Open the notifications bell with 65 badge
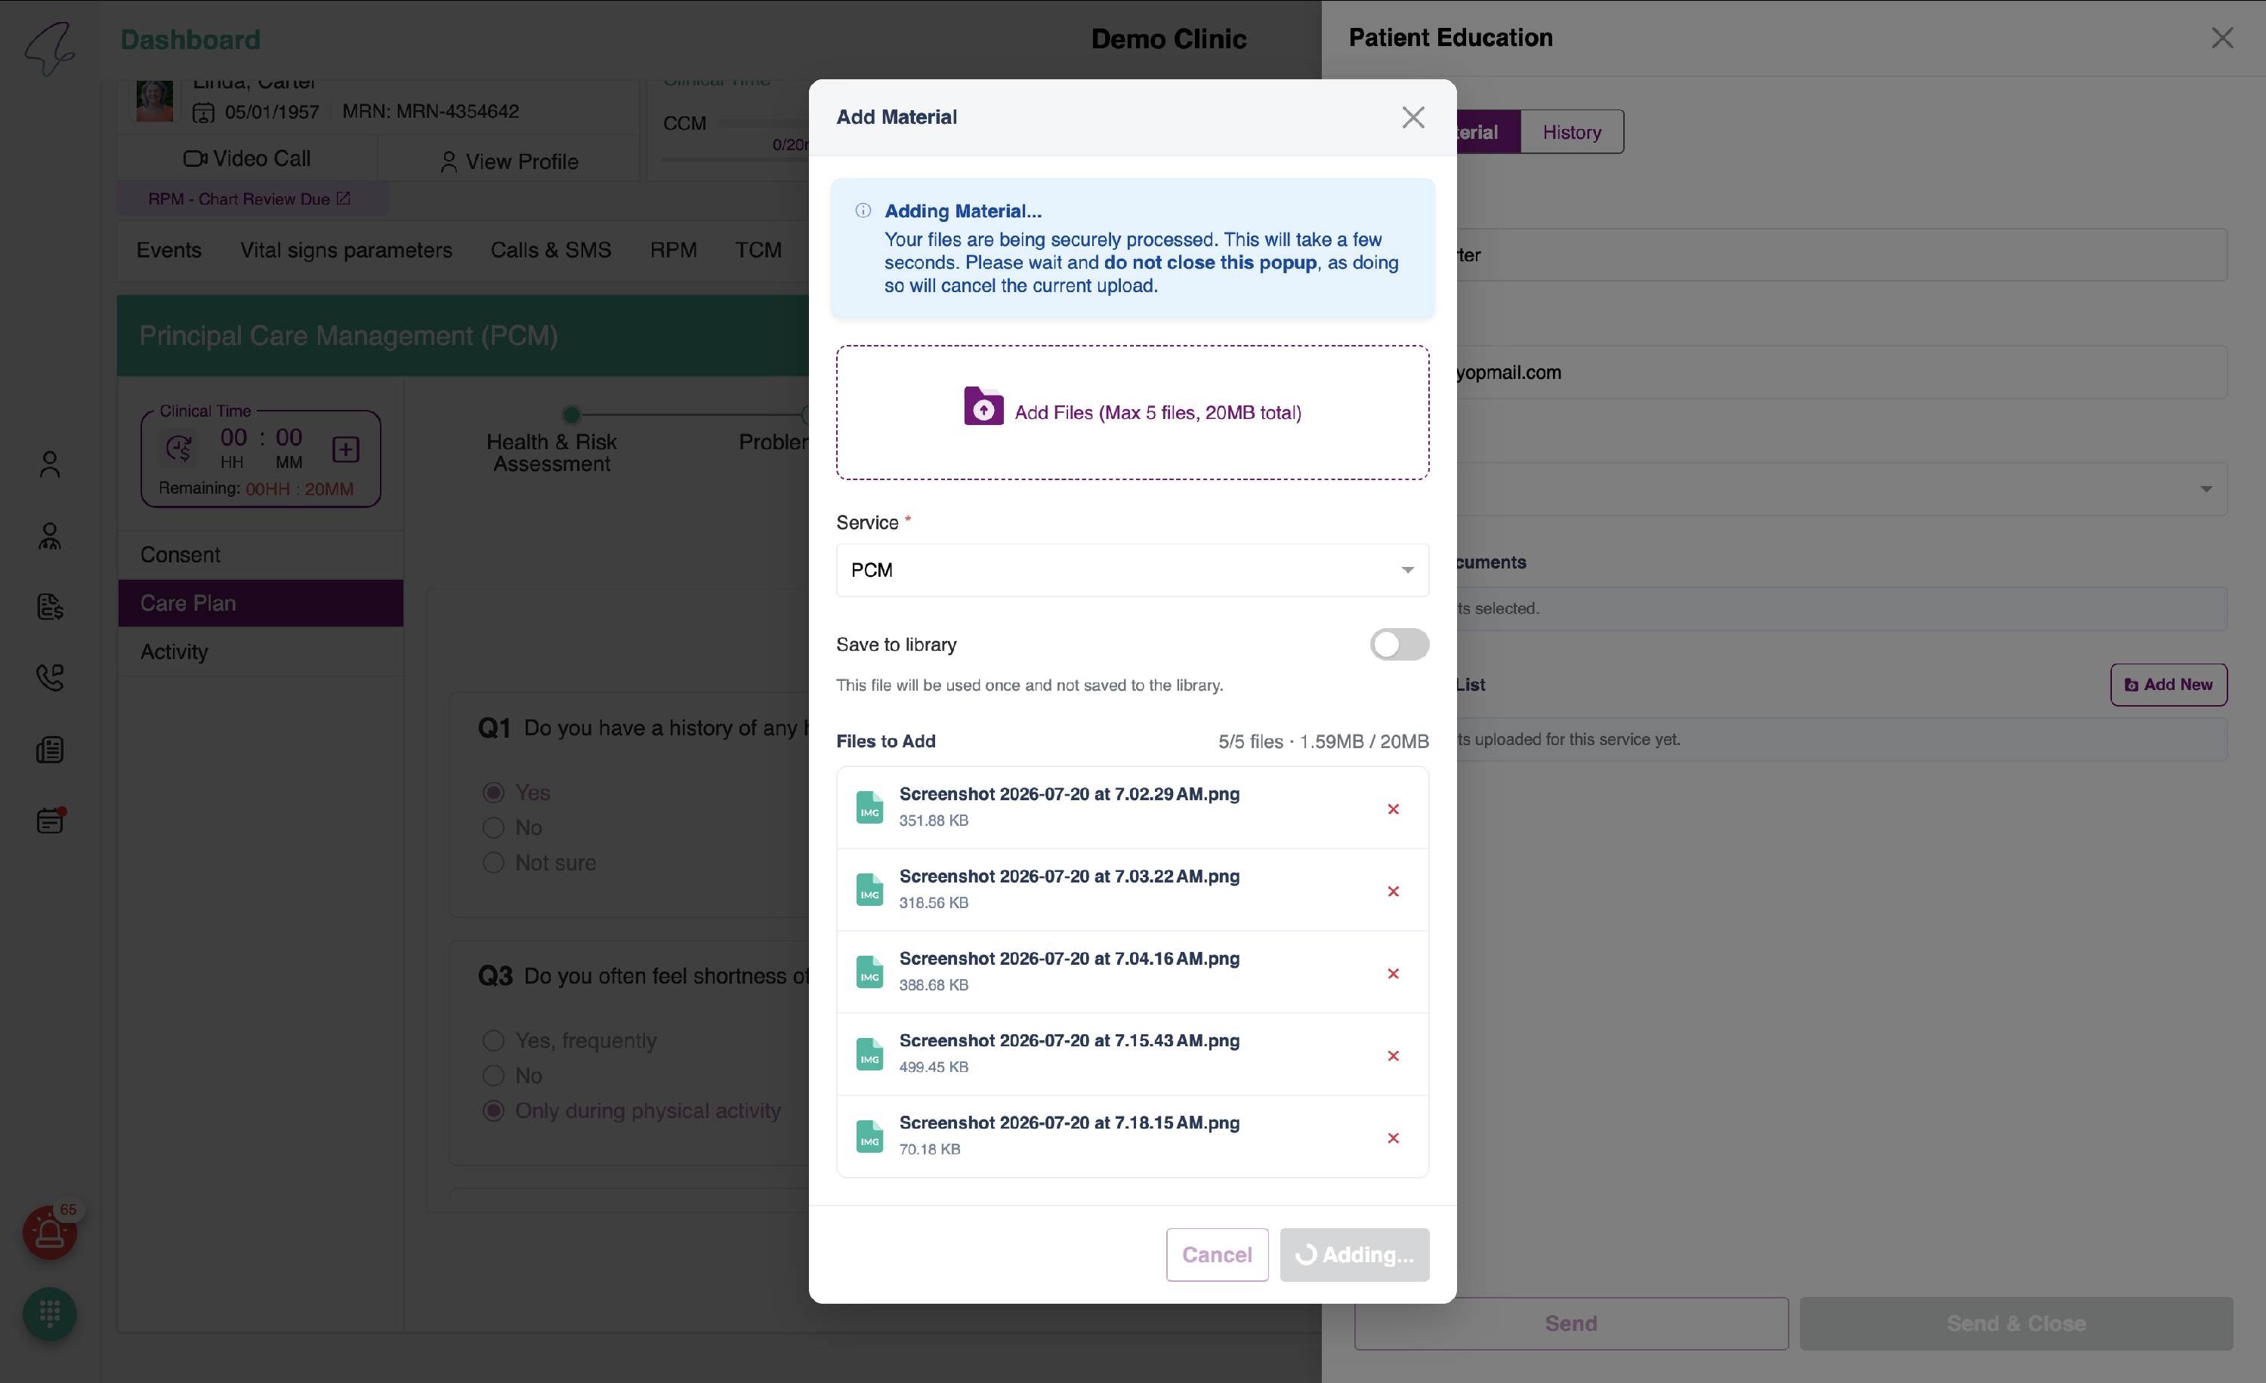Viewport: 2266px width, 1383px height. 50,1234
